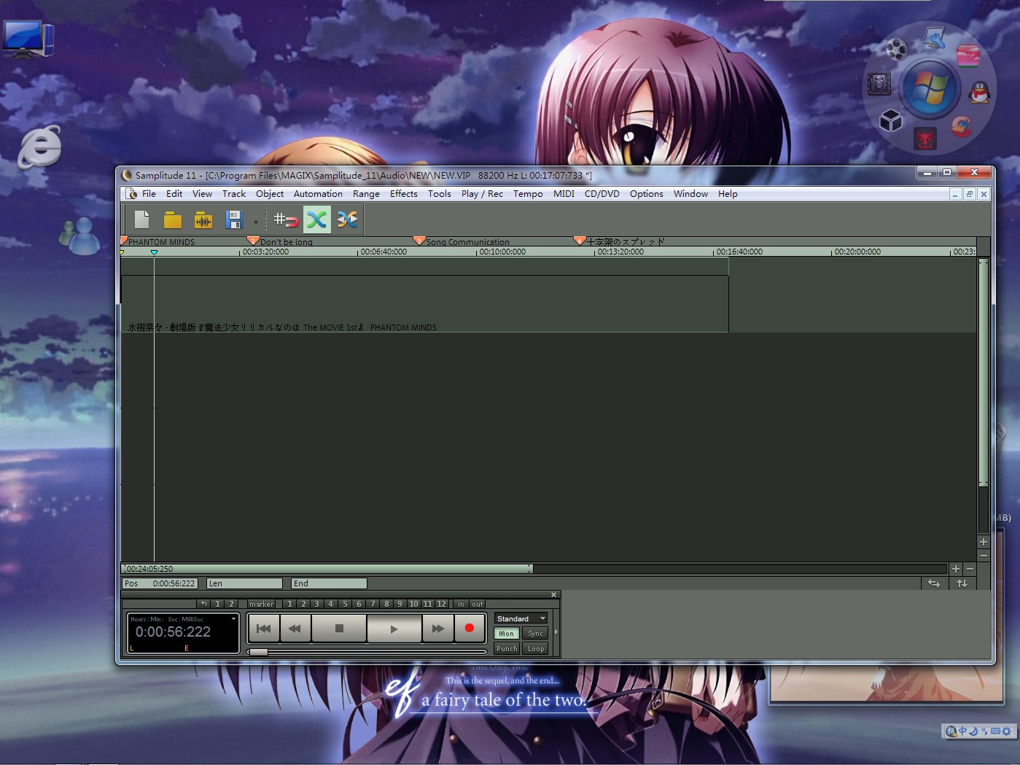Toggle the Sync button
The image size is (1020, 765).
(536, 634)
